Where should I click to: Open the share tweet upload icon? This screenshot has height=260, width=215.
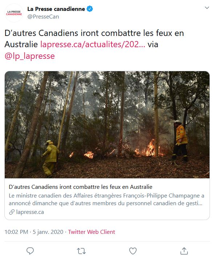coord(184,251)
